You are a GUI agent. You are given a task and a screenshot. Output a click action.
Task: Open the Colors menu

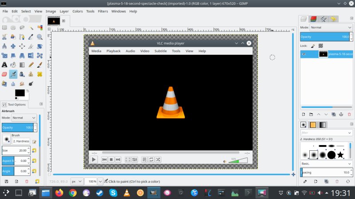click(77, 11)
